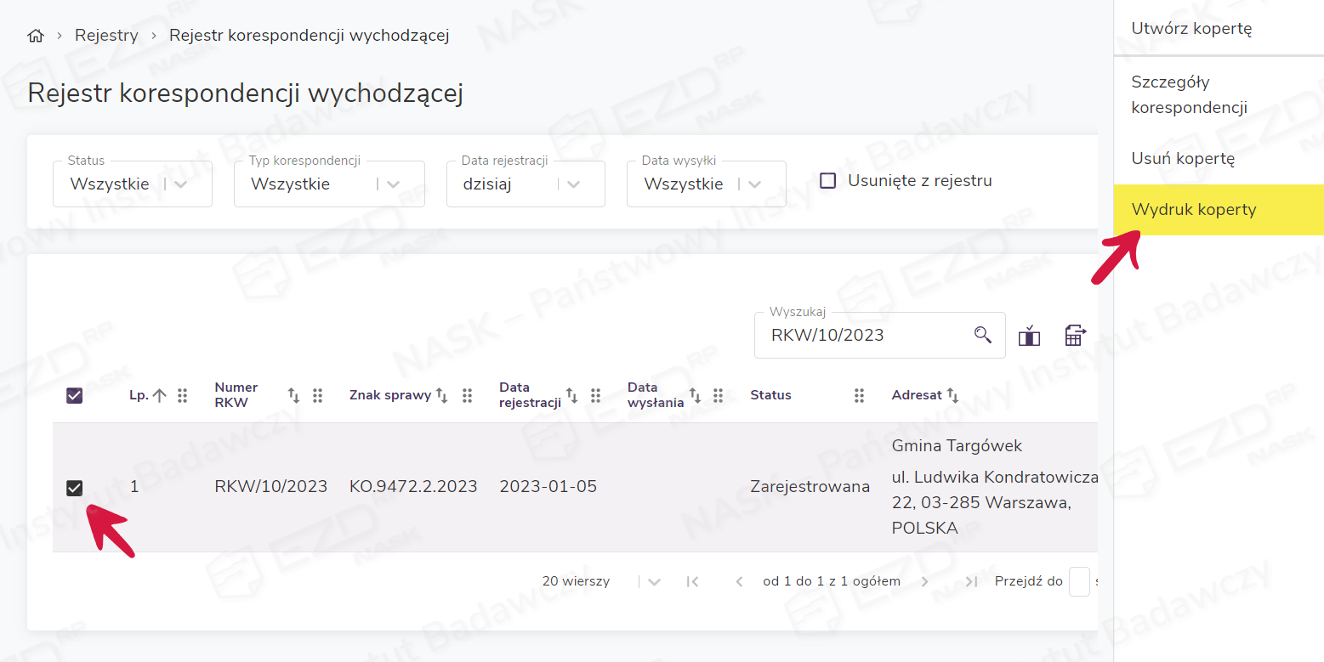This screenshot has height=662, width=1324.
Task: Click Data rejestracji sort arrows
Action: coord(572,395)
